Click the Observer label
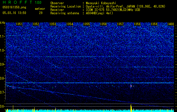177x112 pixels. pos(57,3)
